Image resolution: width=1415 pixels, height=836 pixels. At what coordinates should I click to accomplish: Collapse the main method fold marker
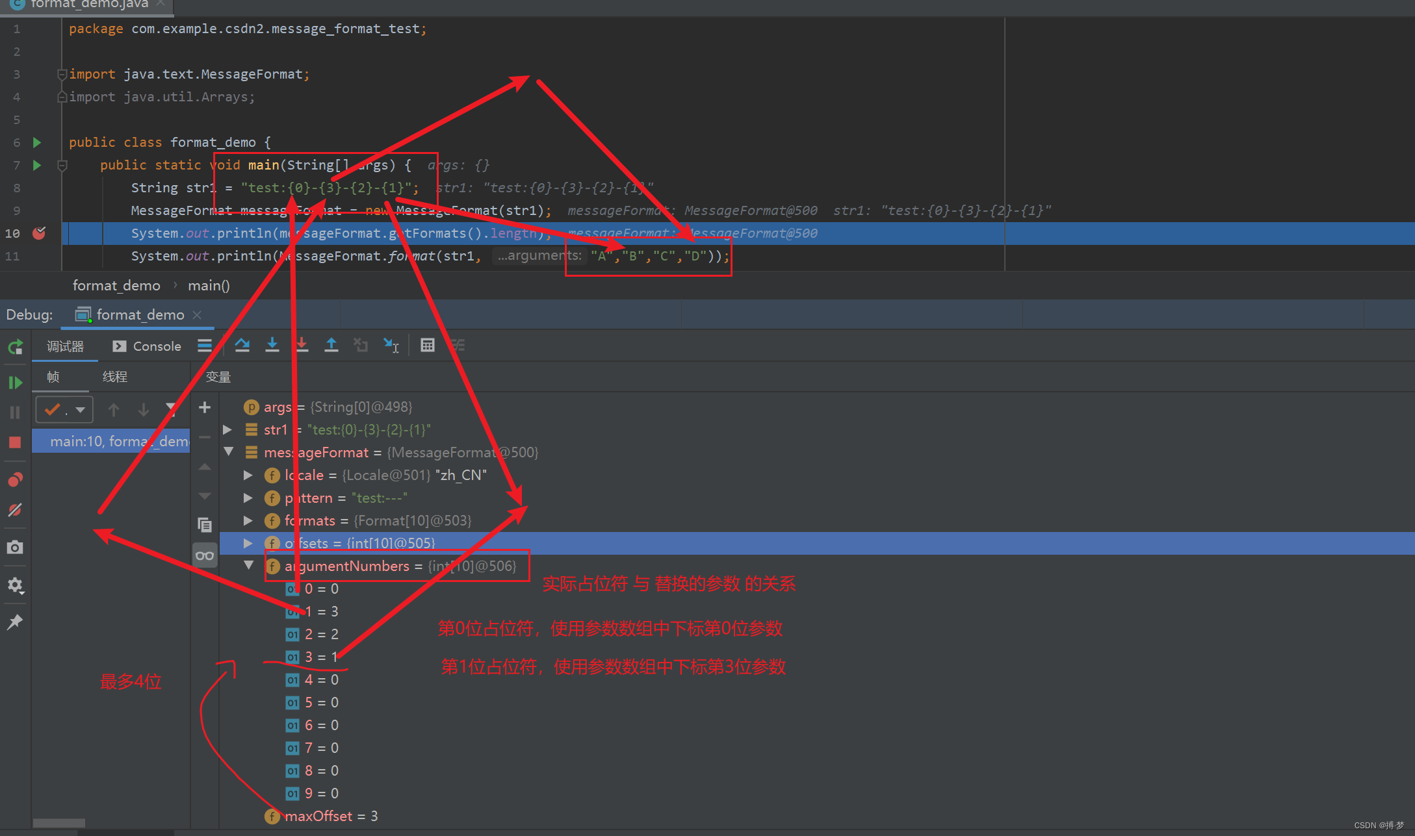[x=62, y=165]
